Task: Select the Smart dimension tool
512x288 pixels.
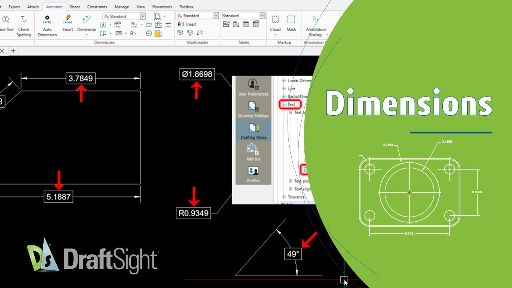Action: point(68,23)
